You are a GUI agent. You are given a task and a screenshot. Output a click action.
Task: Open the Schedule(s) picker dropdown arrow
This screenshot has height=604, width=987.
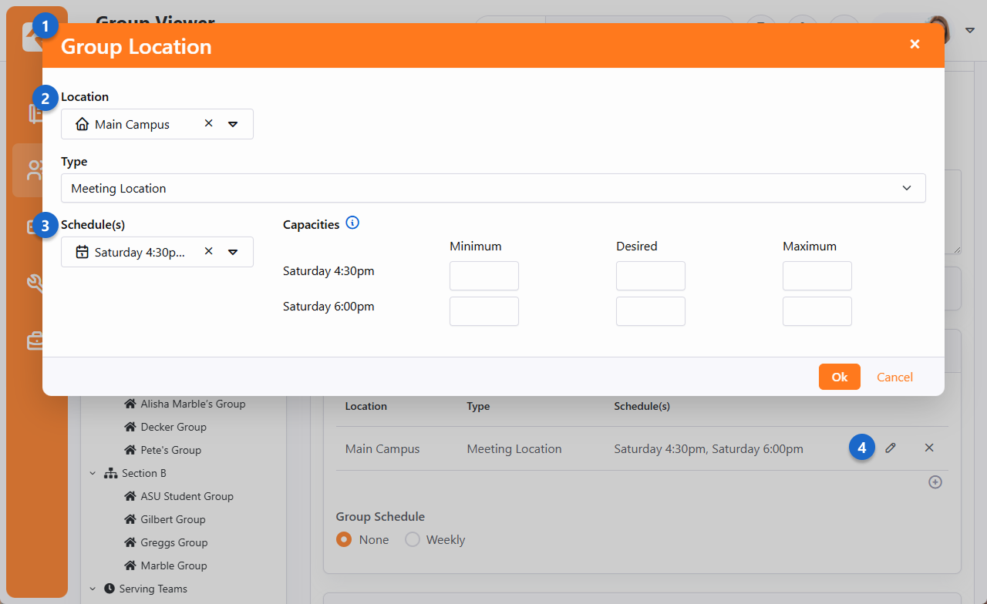pos(233,252)
